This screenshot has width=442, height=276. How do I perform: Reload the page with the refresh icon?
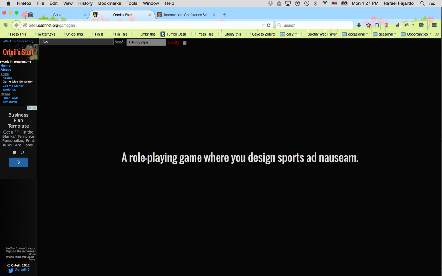coord(269,25)
